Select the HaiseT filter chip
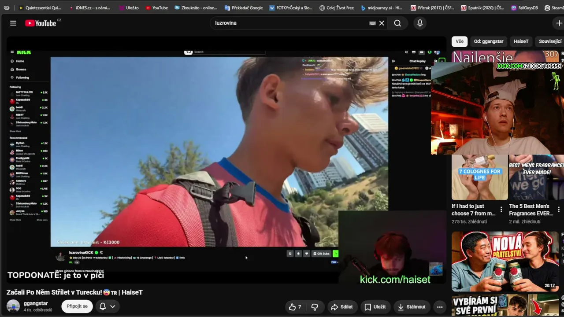This screenshot has height=317, width=564. [x=521, y=41]
